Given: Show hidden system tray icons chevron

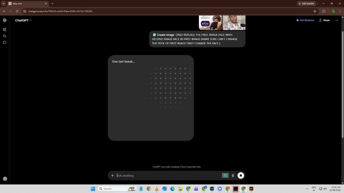Looking at the screenshot, I should [x=307, y=189].
